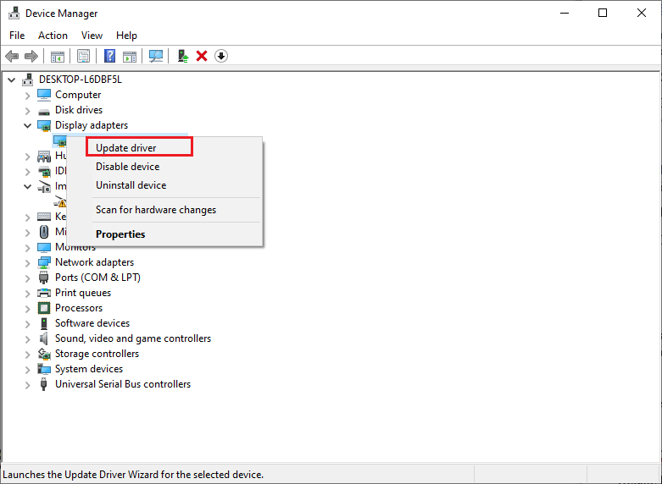The width and height of the screenshot is (662, 484).
Task: Open the Action menu
Action: [x=53, y=36]
